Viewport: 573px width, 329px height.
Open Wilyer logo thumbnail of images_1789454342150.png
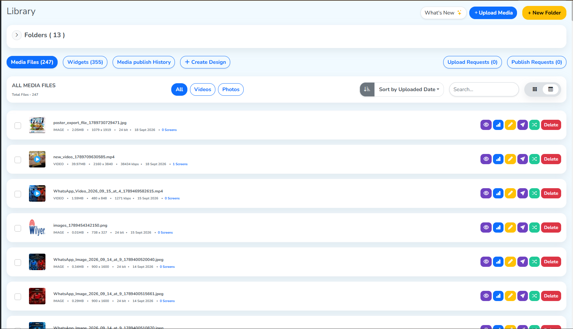[x=37, y=227]
